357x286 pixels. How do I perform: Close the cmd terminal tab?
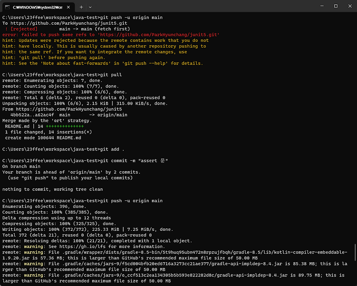[x=68, y=7]
